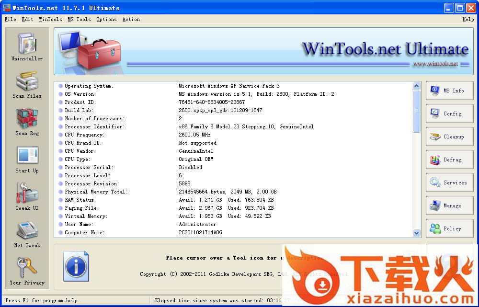Click the blue info icon in description panel
This screenshot has width=479, height=307.
tap(76, 266)
